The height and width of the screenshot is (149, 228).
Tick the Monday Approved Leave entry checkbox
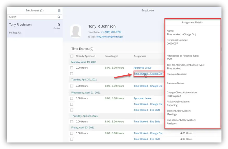[x=72, y=68]
